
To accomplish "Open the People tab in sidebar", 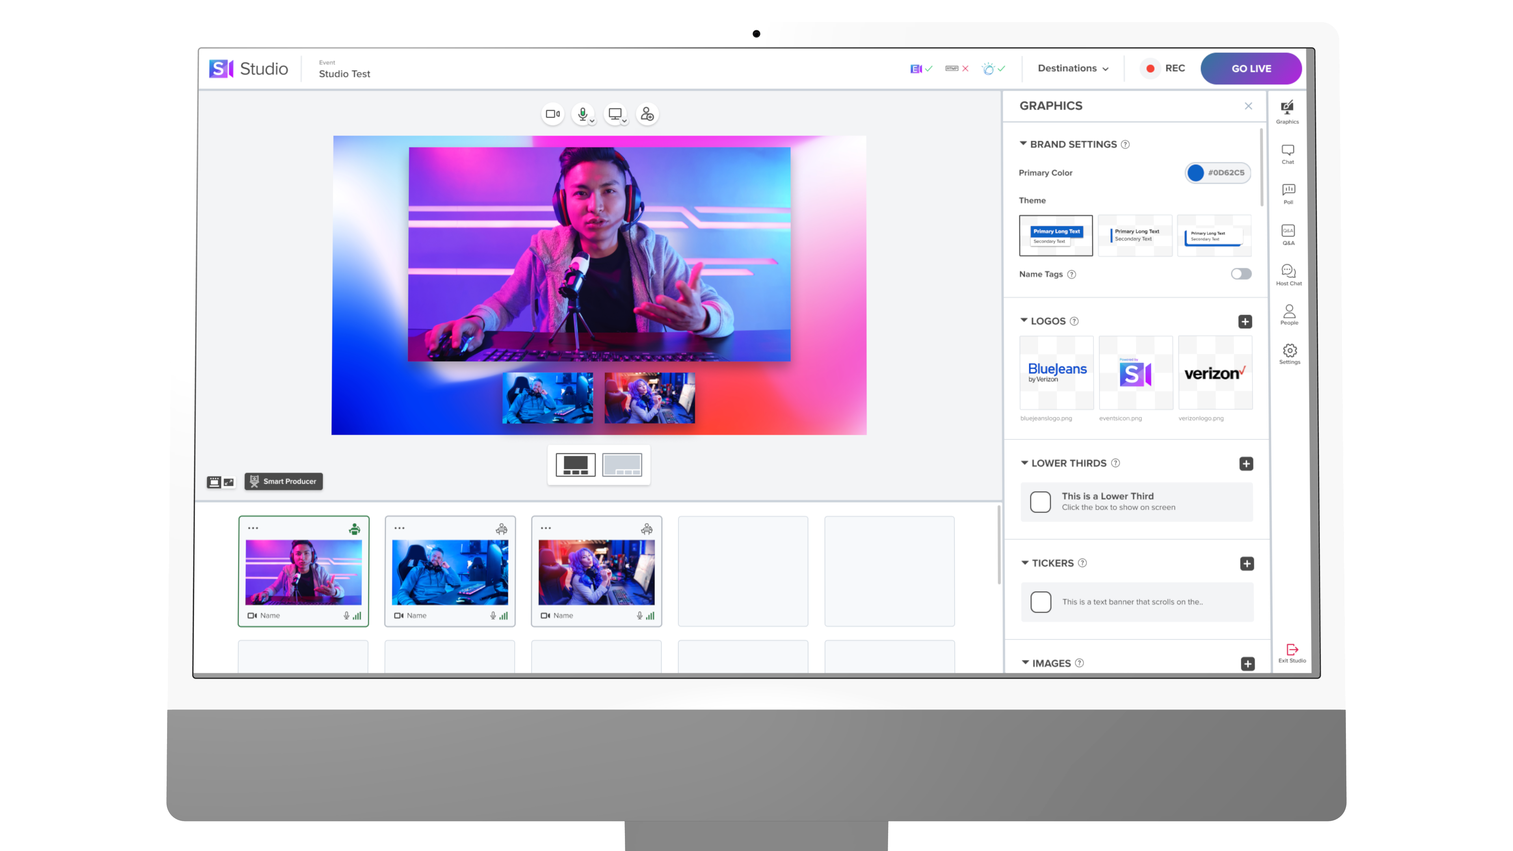I will [x=1289, y=314].
